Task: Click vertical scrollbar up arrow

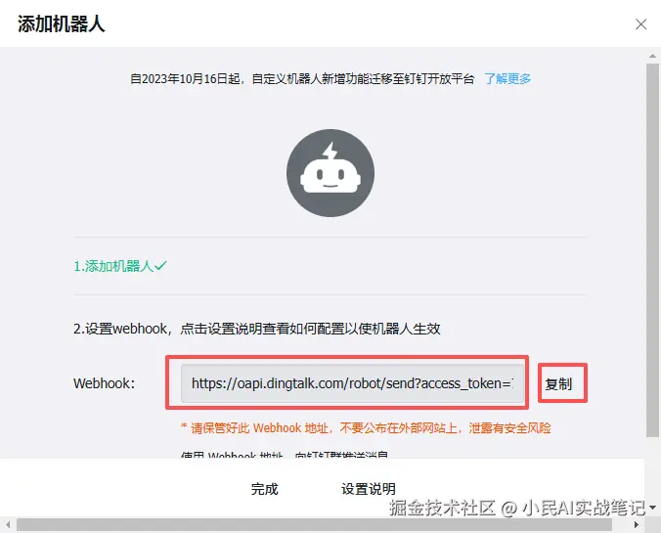Action: point(652,56)
